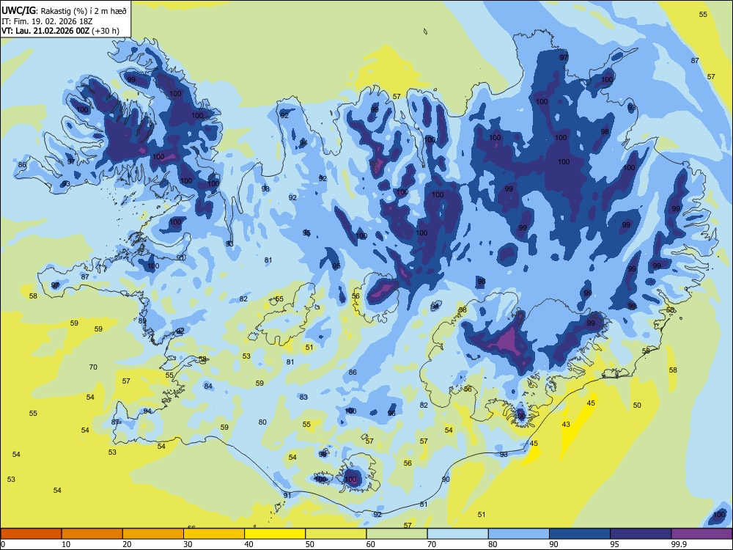
Task: Select the pale yellow 50–60 legend swatch
Action: tap(336, 534)
